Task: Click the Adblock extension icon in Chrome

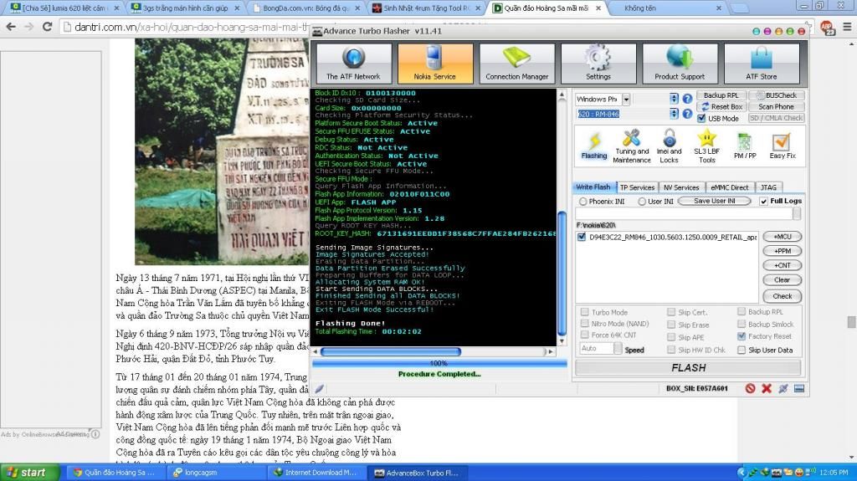Action: click(x=826, y=27)
